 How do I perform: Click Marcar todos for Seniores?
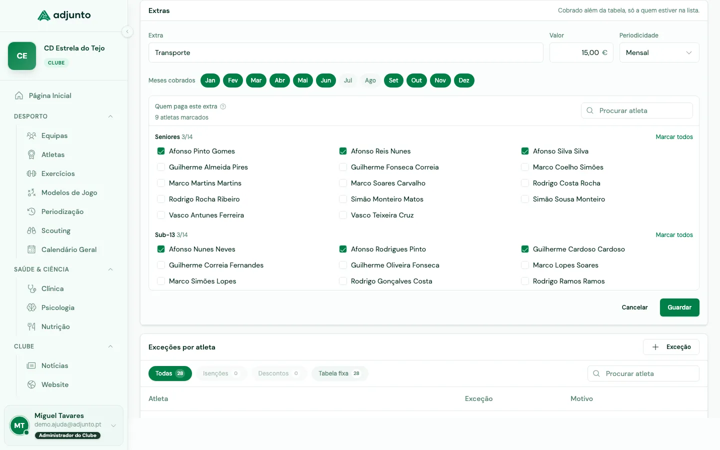tap(674, 137)
